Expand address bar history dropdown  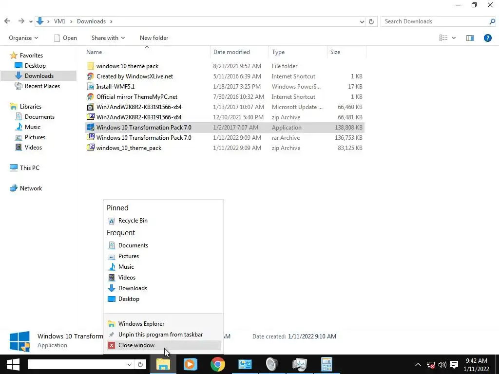coord(362,21)
